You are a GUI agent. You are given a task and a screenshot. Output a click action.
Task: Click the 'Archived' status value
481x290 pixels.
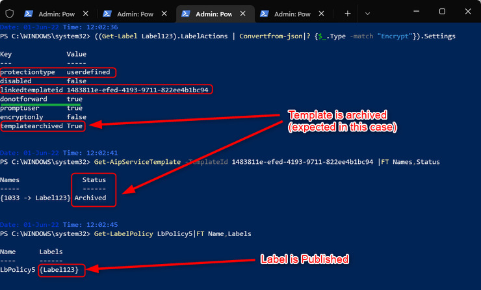(90, 198)
